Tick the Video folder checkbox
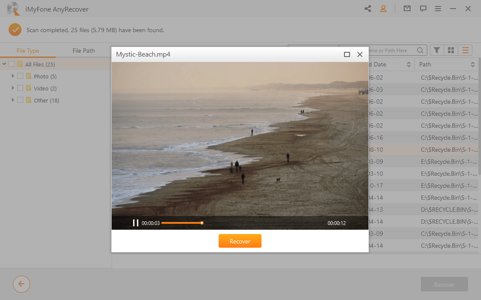481x300 pixels. click(21, 88)
